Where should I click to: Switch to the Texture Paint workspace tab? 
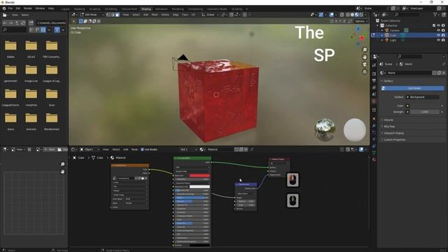129,9
